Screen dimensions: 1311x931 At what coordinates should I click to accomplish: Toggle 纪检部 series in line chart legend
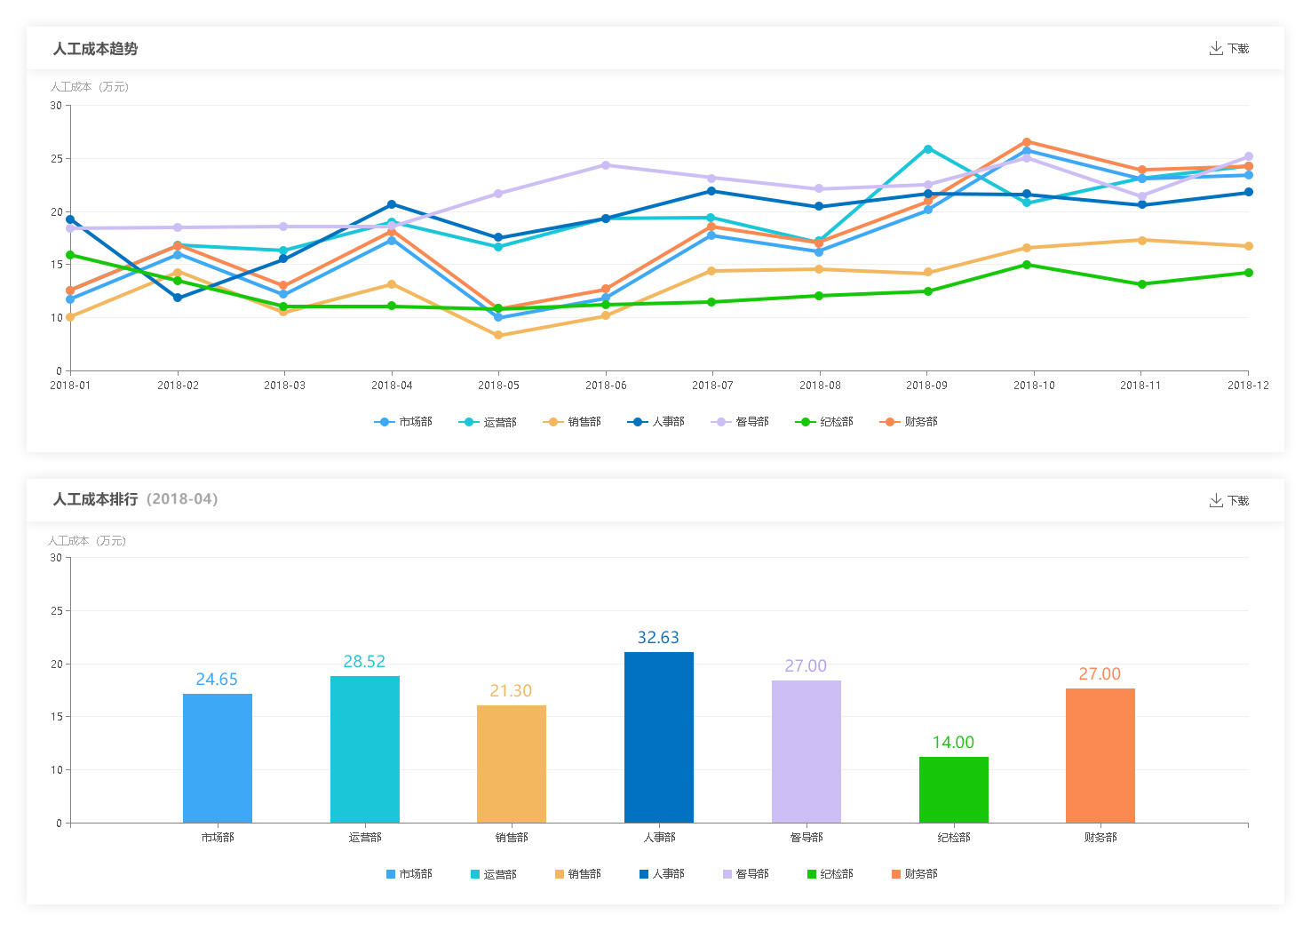coord(824,422)
